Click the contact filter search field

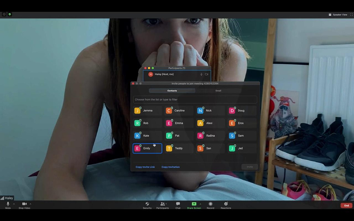195,99
